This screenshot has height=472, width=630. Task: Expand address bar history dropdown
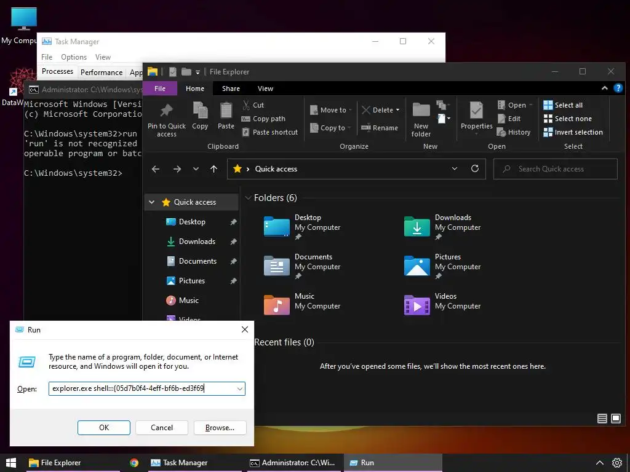click(x=455, y=168)
